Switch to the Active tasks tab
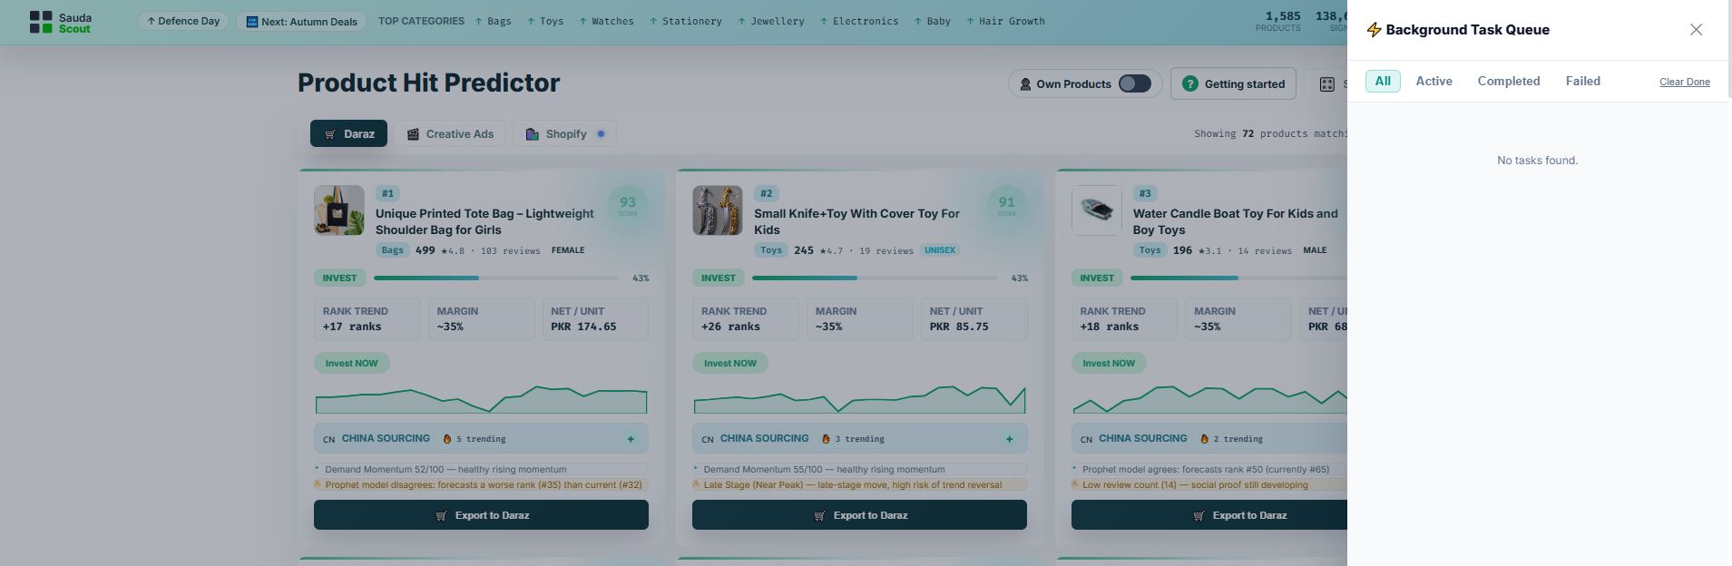This screenshot has width=1732, height=566. click(1434, 81)
